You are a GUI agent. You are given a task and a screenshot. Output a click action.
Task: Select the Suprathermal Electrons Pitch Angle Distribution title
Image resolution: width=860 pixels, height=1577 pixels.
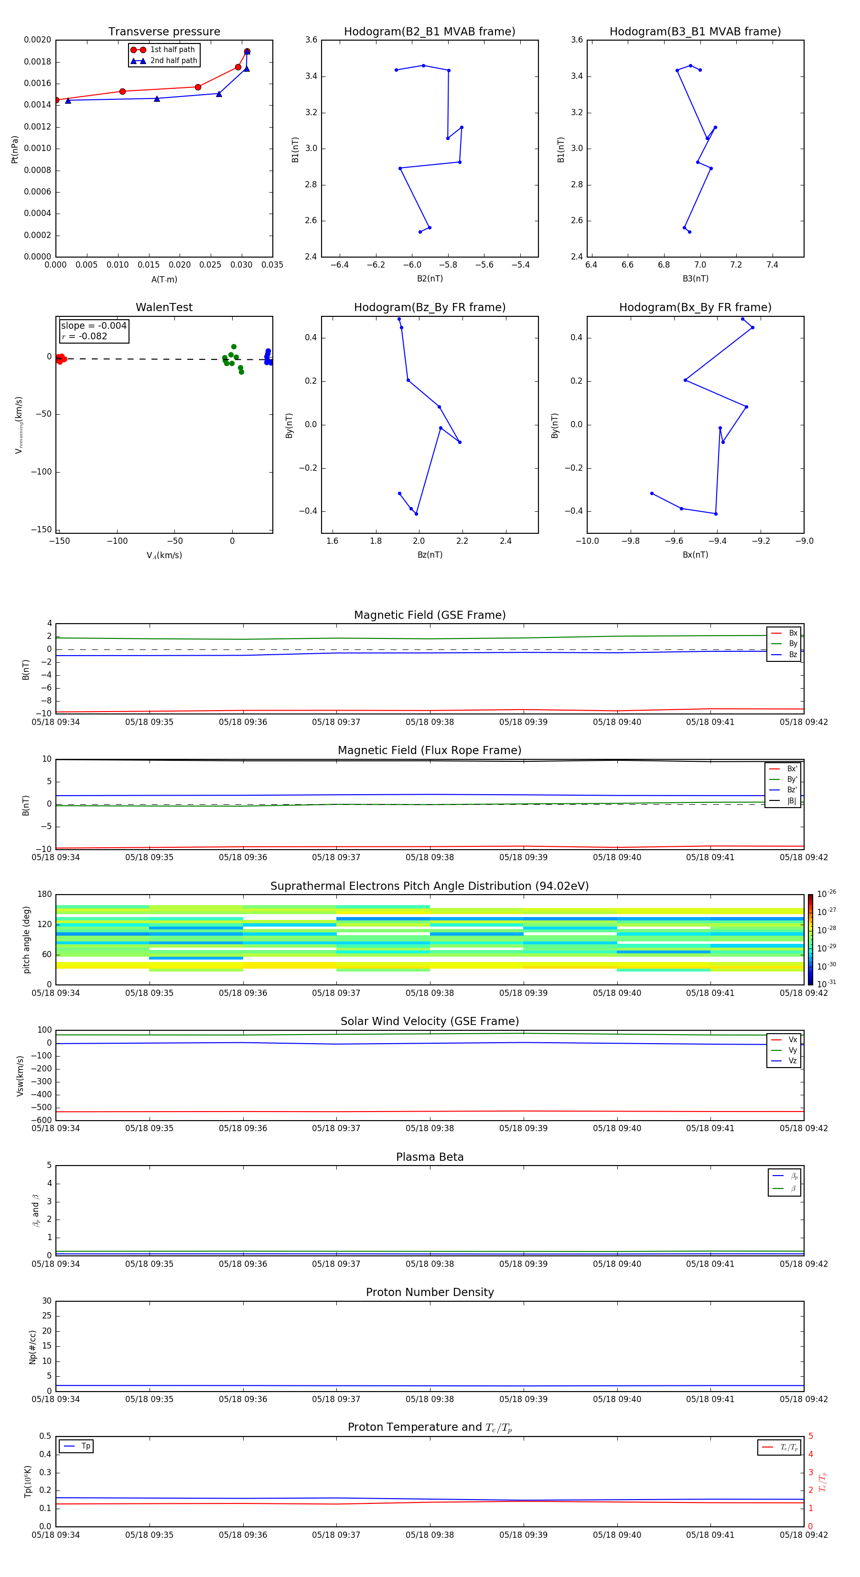(x=430, y=886)
